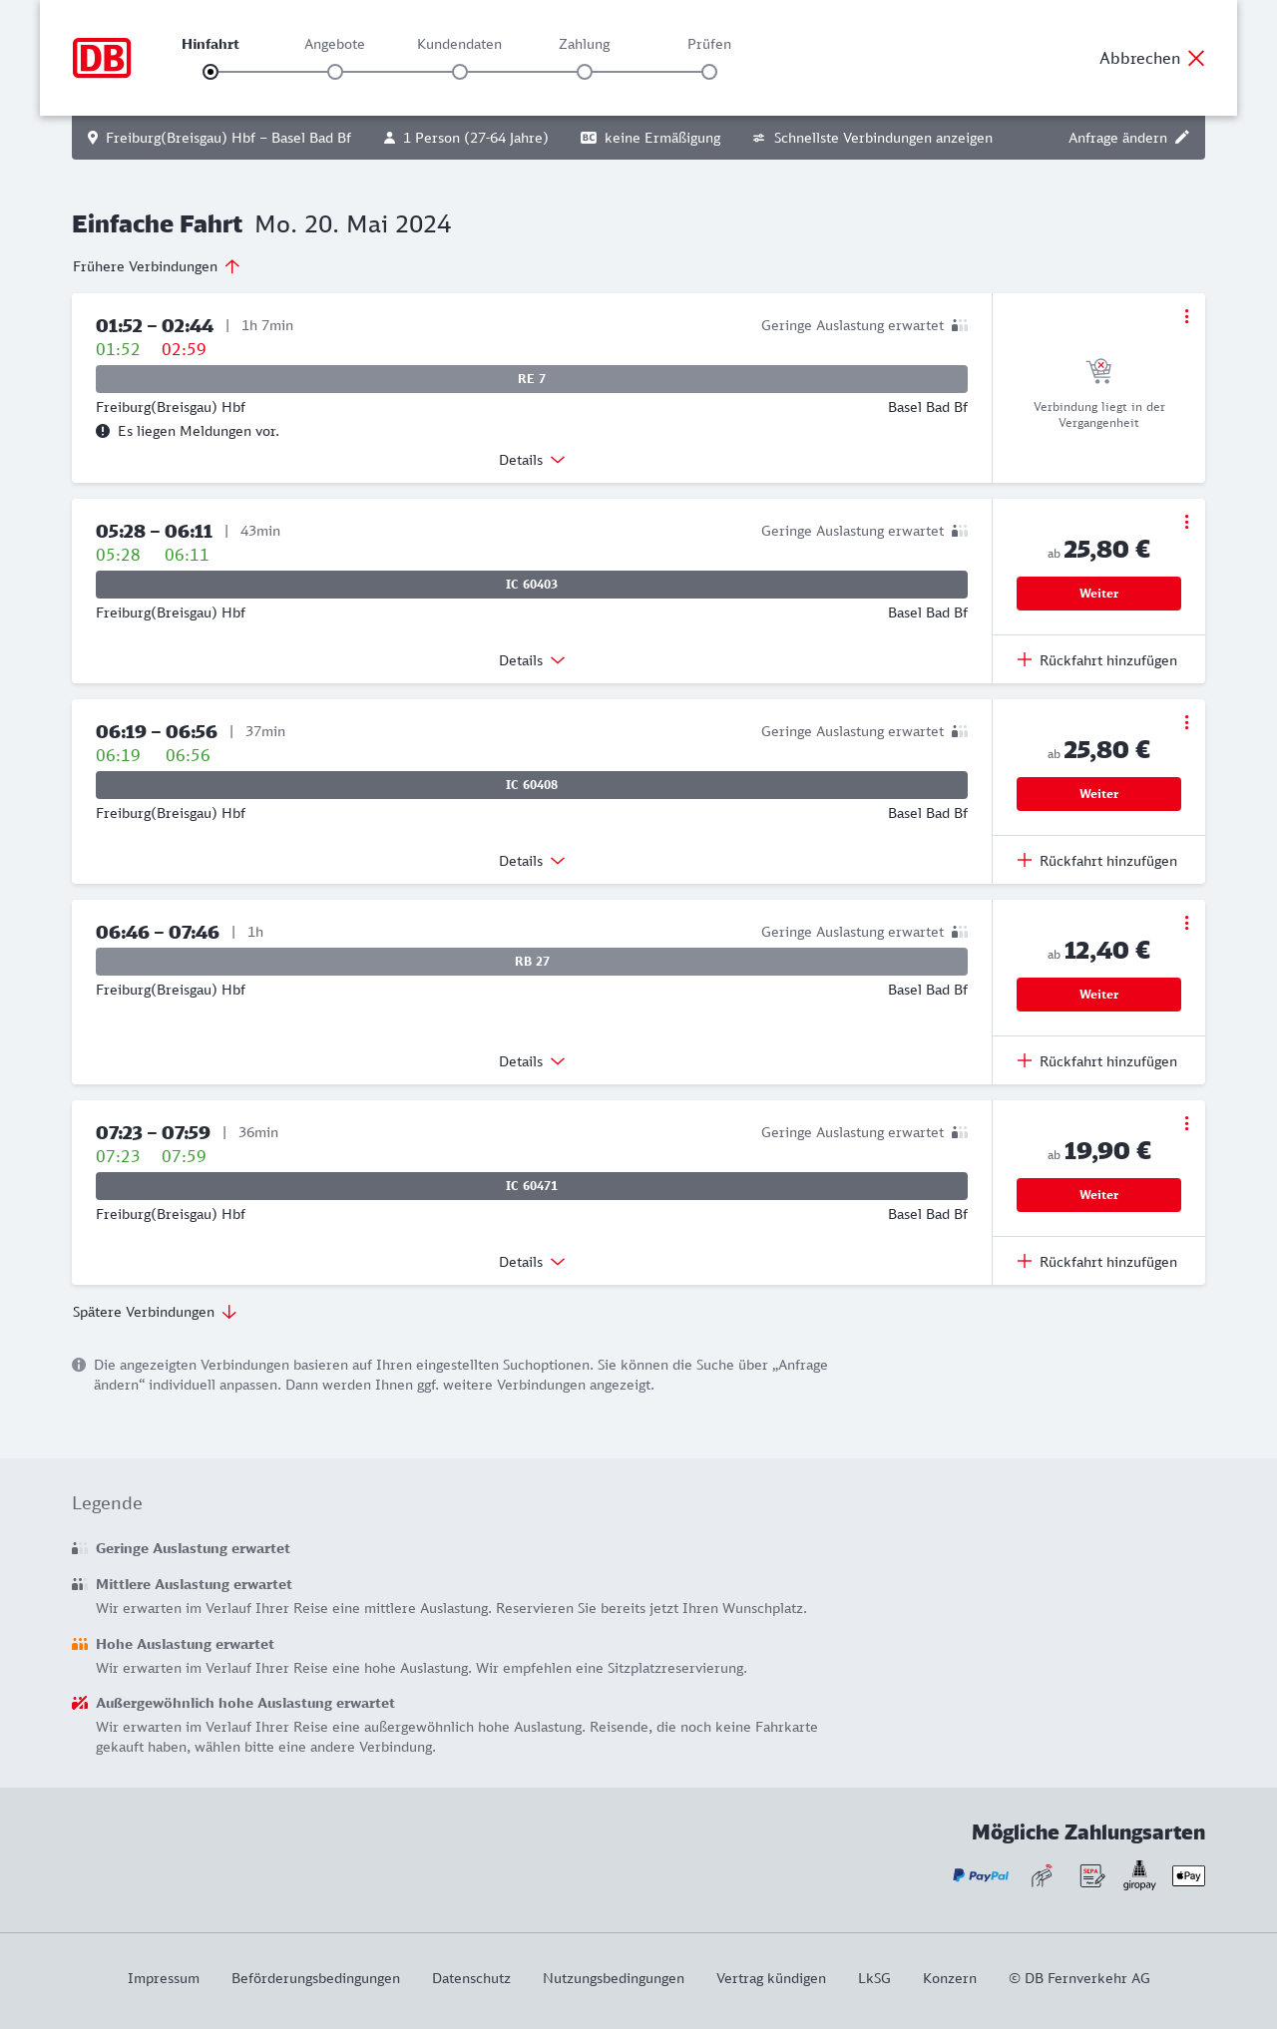This screenshot has width=1277, height=2029.
Task: Select the Prüfen step circle
Action: (x=709, y=72)
